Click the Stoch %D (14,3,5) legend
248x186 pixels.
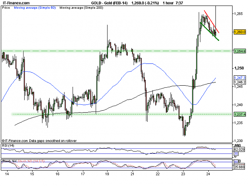coord(31,161)
